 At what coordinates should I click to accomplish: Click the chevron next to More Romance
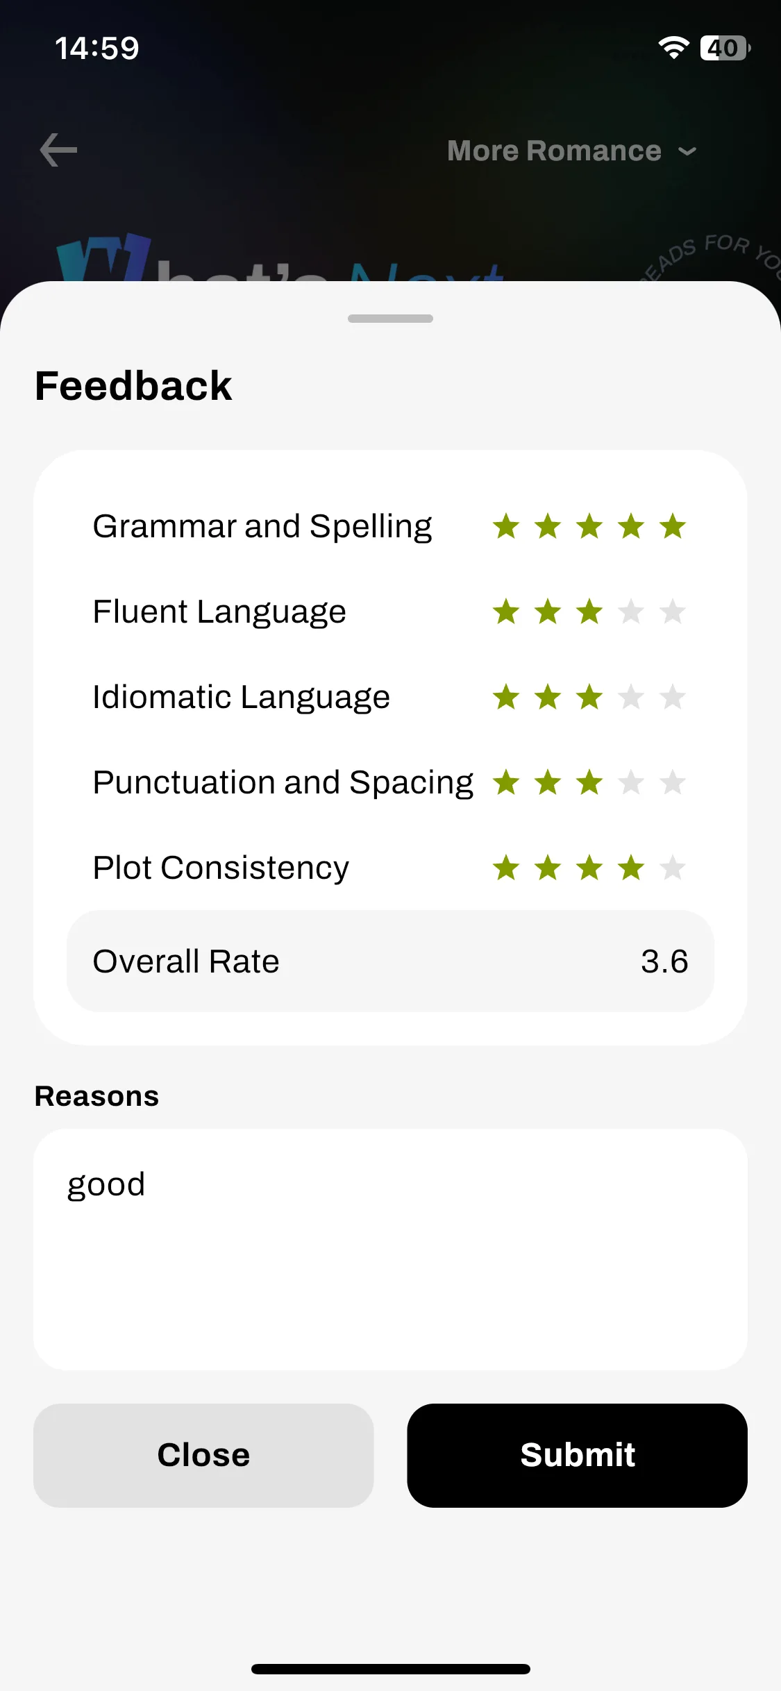pyautogui.click(x=687, y=151)
